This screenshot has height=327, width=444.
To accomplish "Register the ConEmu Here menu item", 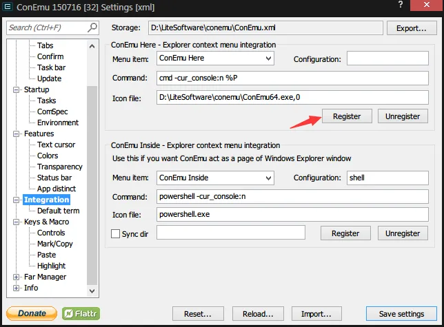I will 347,116.
